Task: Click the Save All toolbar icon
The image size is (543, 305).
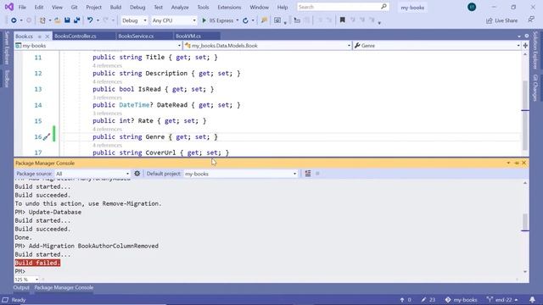Action: click(77, 20)
